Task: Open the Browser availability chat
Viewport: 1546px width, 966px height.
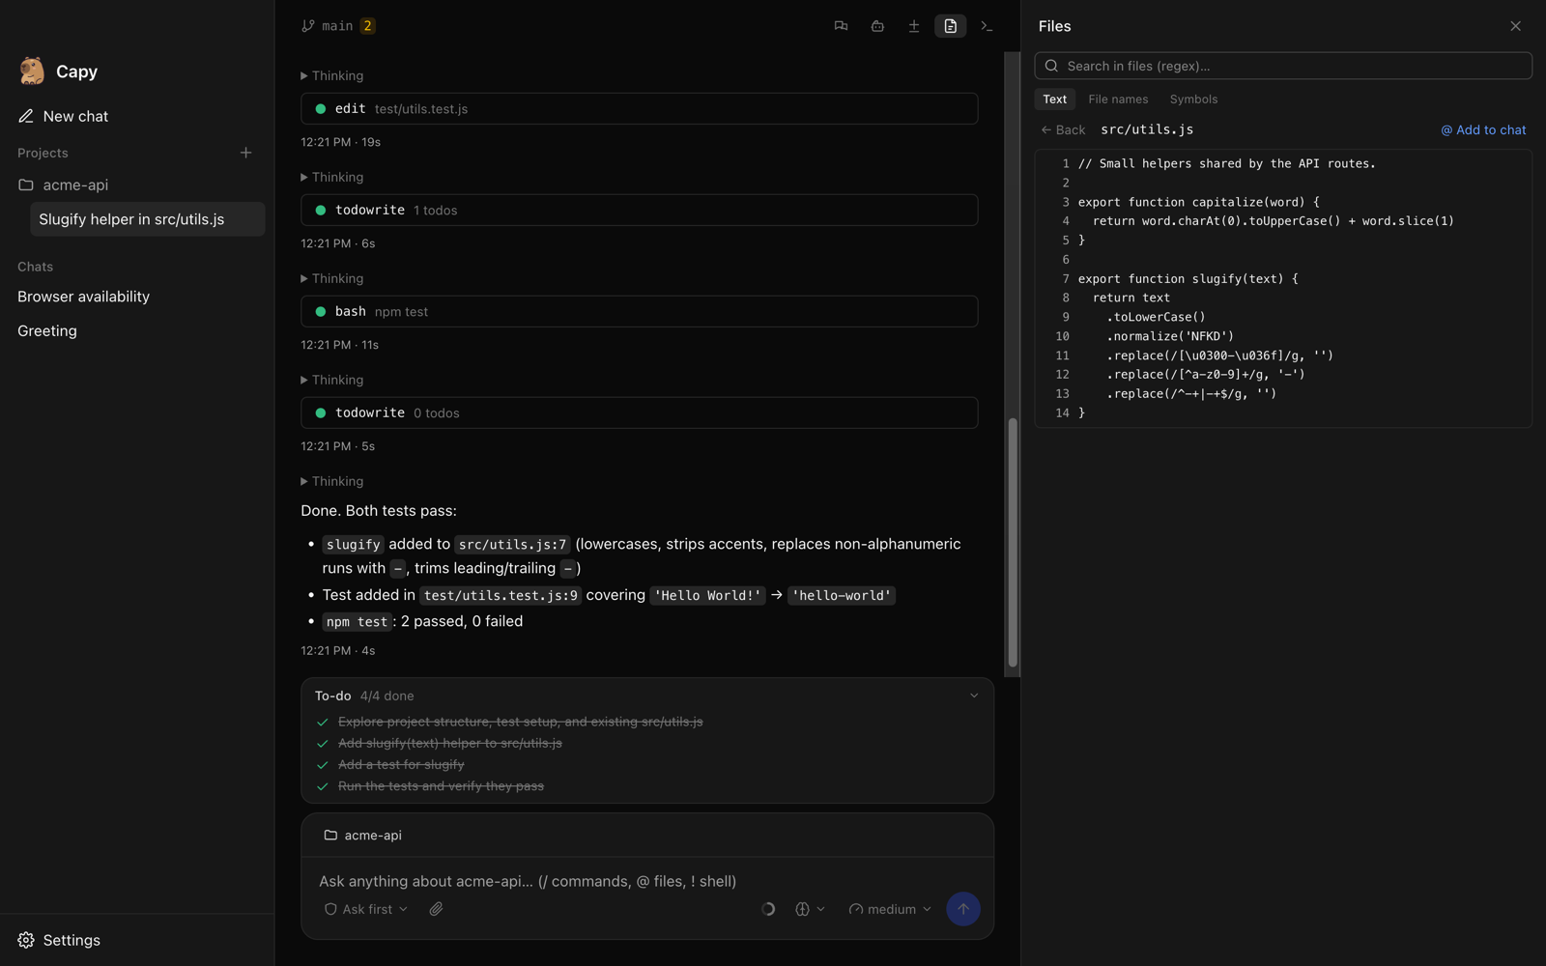Action: coord(83,297)
